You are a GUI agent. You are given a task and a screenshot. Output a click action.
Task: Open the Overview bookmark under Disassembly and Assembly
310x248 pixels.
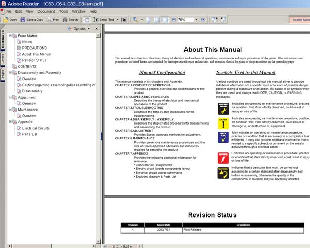point(29,79)
